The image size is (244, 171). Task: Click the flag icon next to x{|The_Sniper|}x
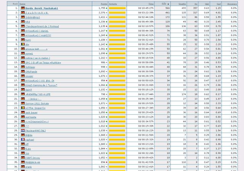coord(23,108)
